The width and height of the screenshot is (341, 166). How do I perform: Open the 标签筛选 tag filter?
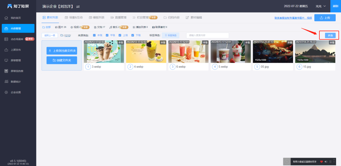coord(170,35)
